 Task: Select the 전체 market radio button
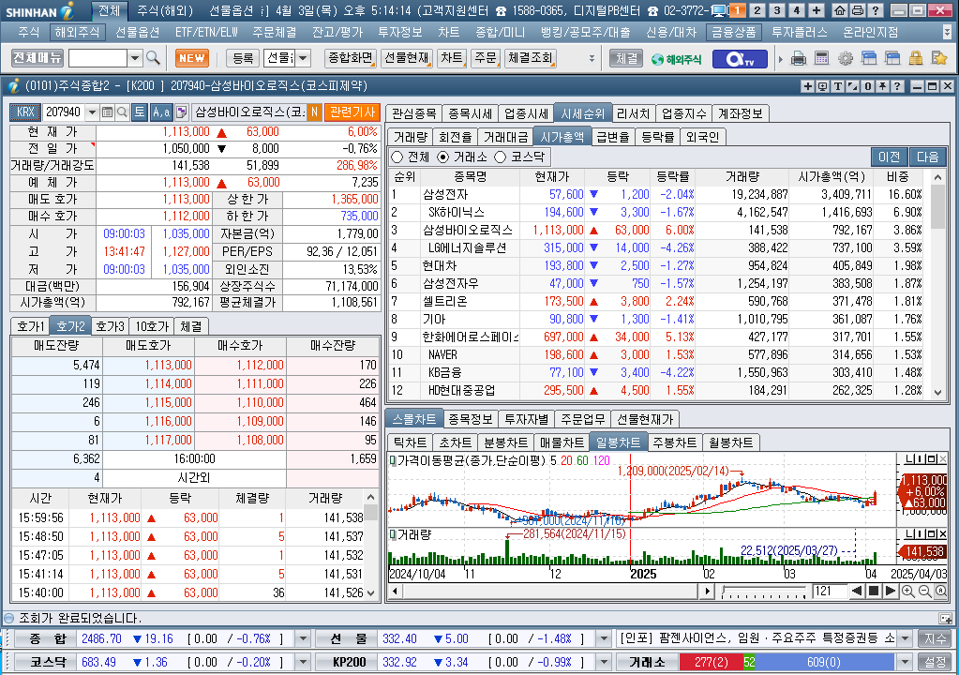coord(397,157)
